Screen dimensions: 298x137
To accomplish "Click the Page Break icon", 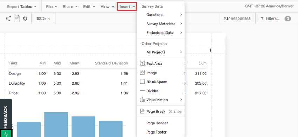I will pos(142,111).
